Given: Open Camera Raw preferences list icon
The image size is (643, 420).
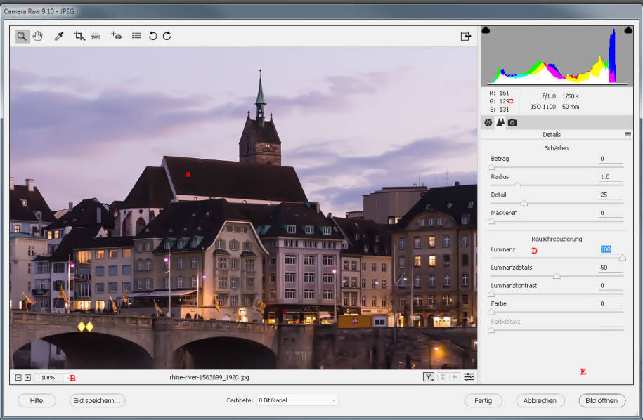Looking at the screenshot, I should (136, 36).
